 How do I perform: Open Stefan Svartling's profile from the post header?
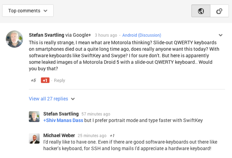pos(46,35)
